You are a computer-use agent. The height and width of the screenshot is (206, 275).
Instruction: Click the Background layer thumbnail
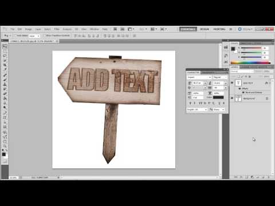(238, 98)
